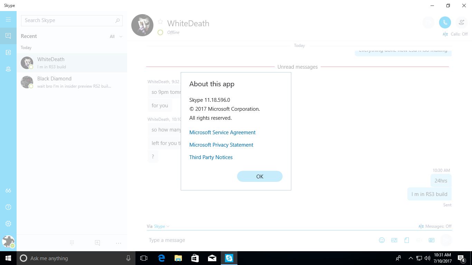The height and width of the screenshot is (265, 472).
Task: Click your profile avatar in the sidebar
Action: tap(8, 242)
